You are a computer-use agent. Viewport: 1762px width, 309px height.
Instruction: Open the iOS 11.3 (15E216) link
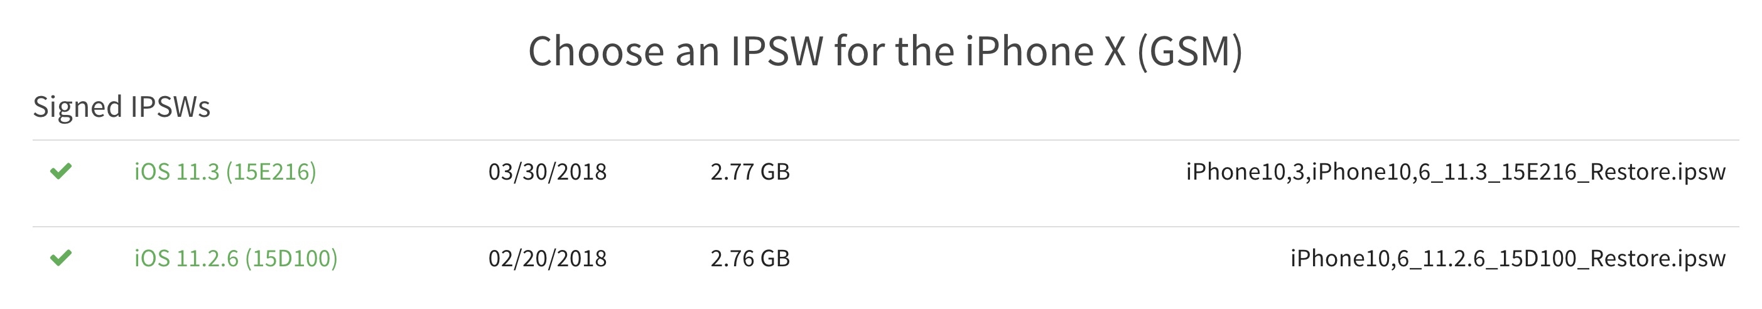click(x=225, y=171)
